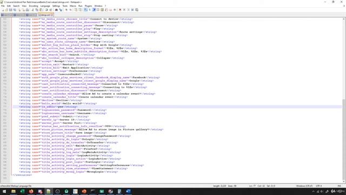The height and width of the screenshot is (195, 346).
Task: Click the Save Recorded Macro icon
Action: point(137,10)
